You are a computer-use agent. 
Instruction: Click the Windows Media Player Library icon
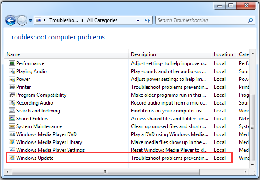click(12, 142)
